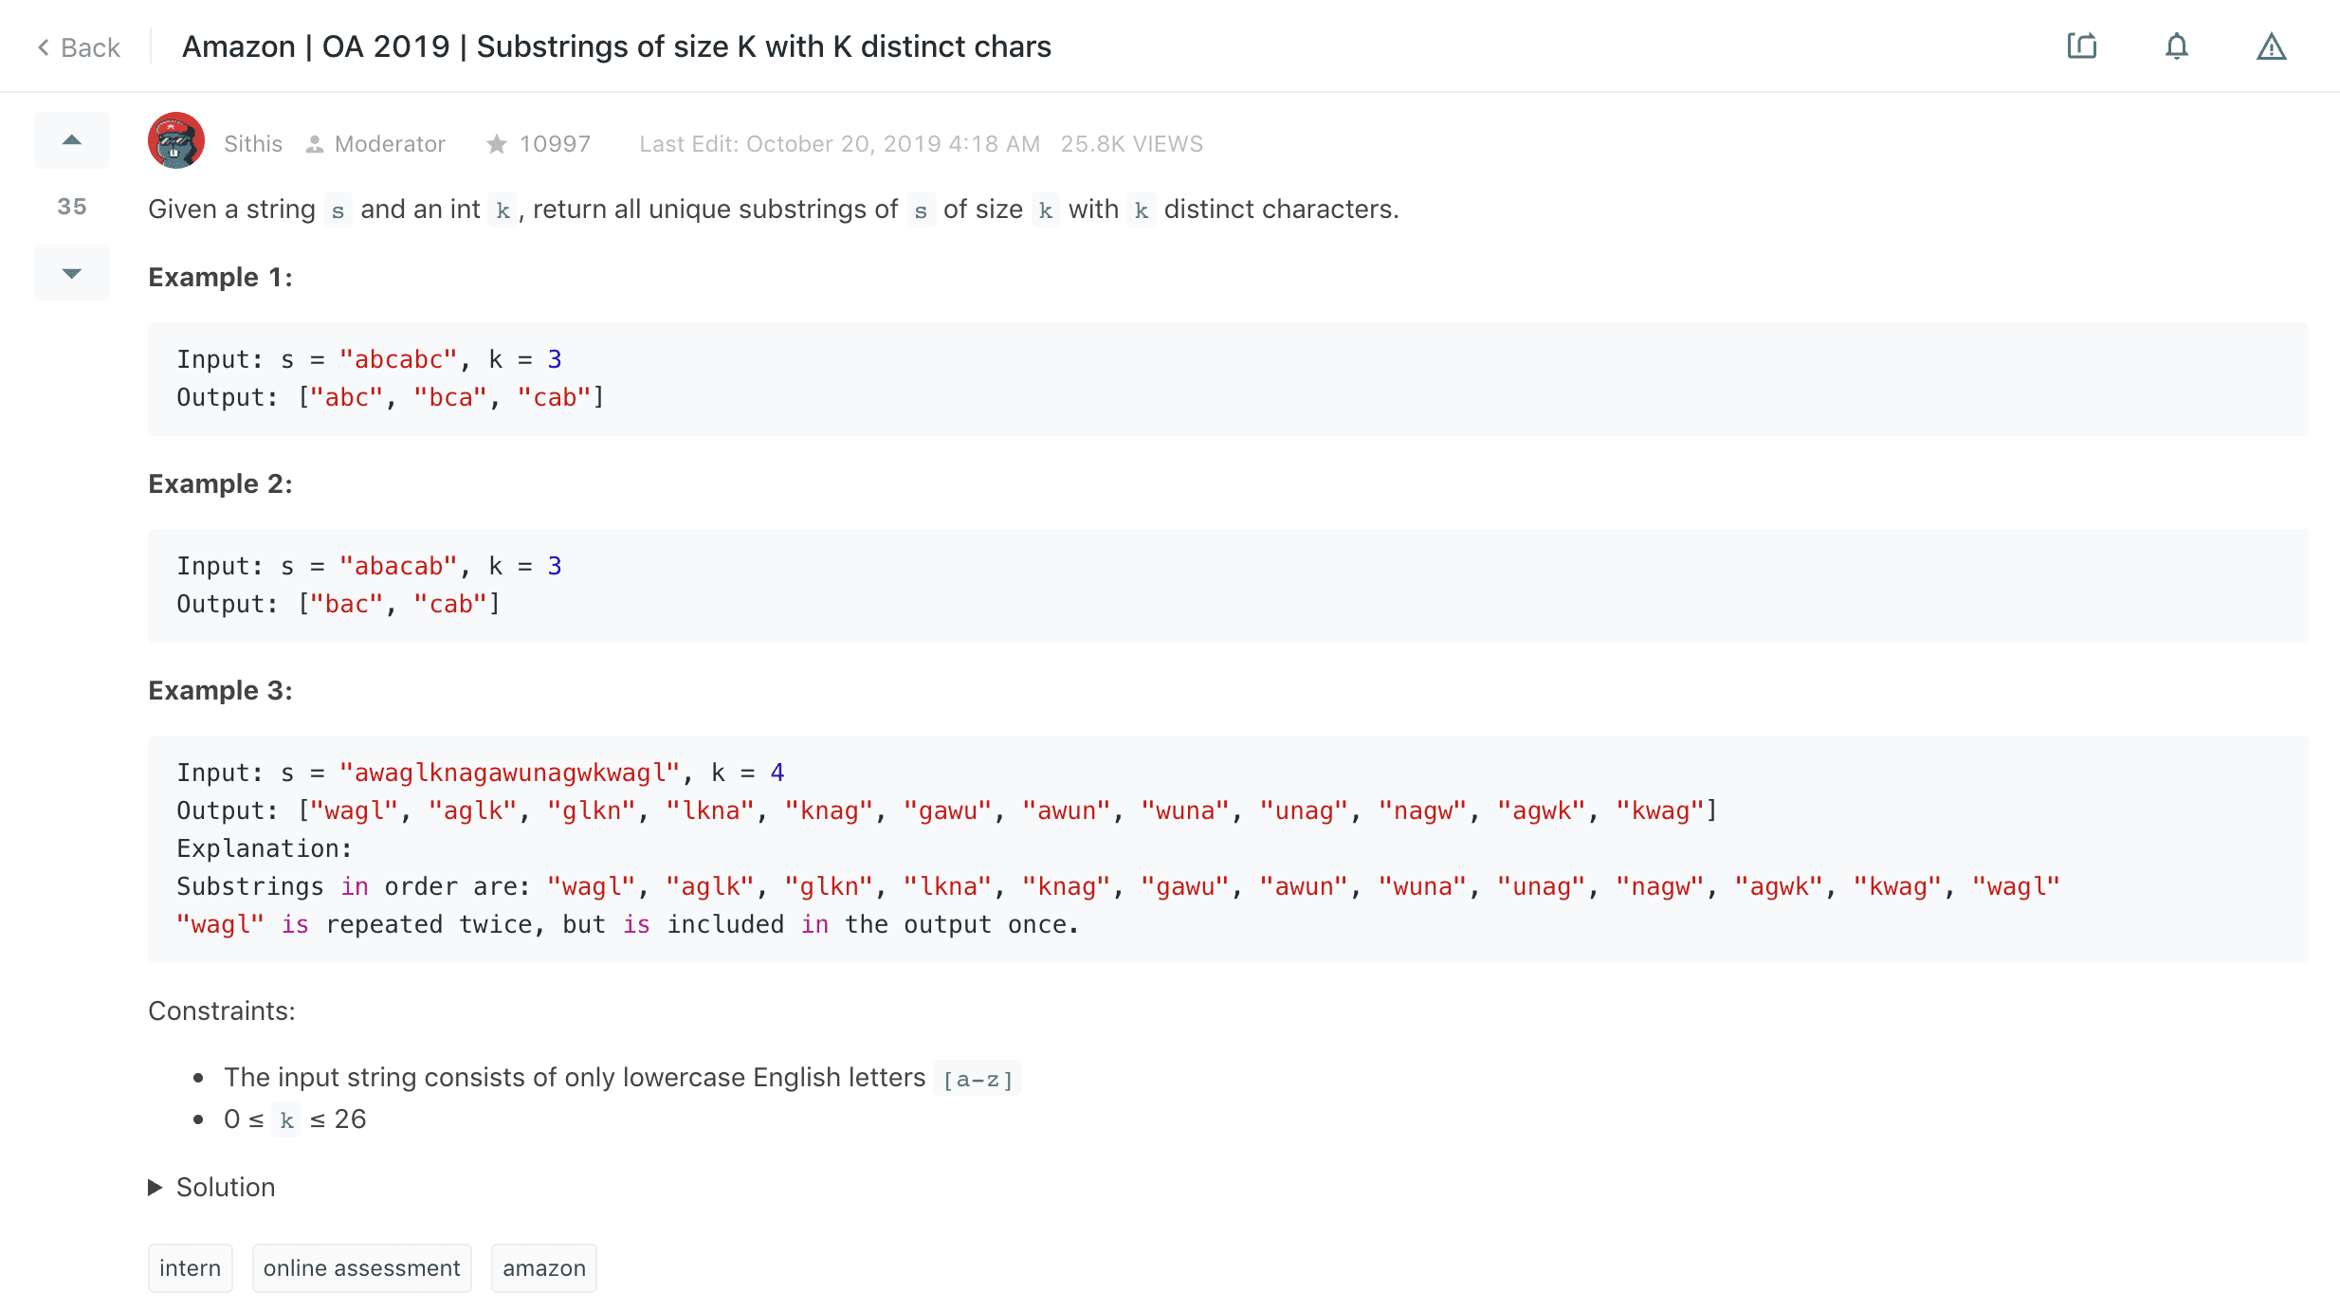Go back via Back link
2340x1310 pixels.
(x=90, y=47)
